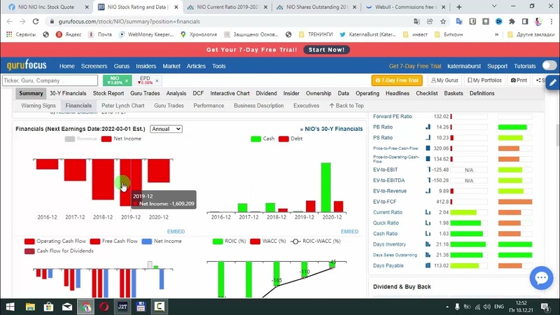The height and width of the screenshot is (315, 560).
Task: Click the Print icon button
Action: 519,80
